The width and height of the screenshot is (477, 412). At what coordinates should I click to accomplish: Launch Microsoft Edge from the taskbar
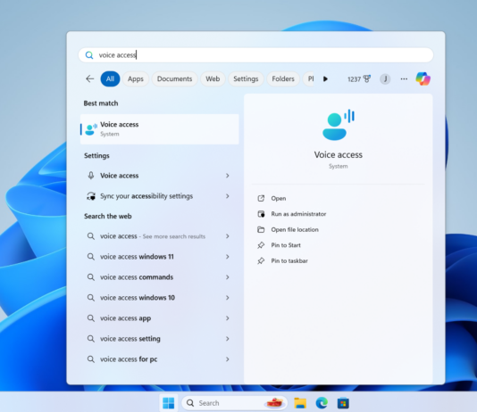point(322,403)
